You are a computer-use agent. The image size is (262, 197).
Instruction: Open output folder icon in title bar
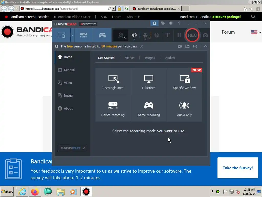pyautogui.click(x=163, y=23)
